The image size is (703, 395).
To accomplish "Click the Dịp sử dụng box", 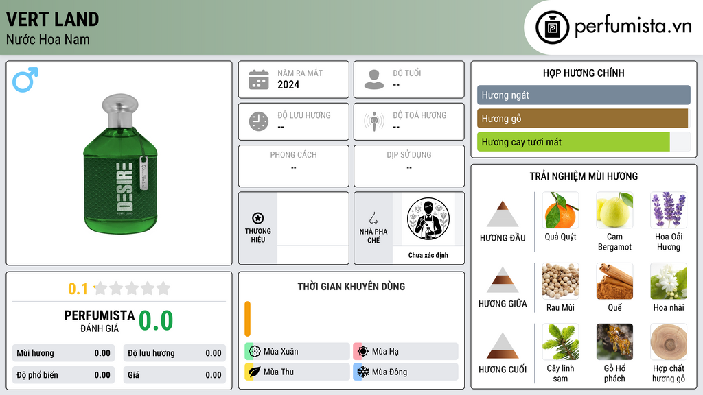I will tap(409, 166).
